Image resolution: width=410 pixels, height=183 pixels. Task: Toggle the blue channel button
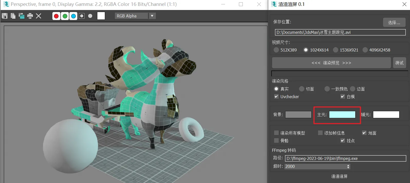click(x=73, y=16)
